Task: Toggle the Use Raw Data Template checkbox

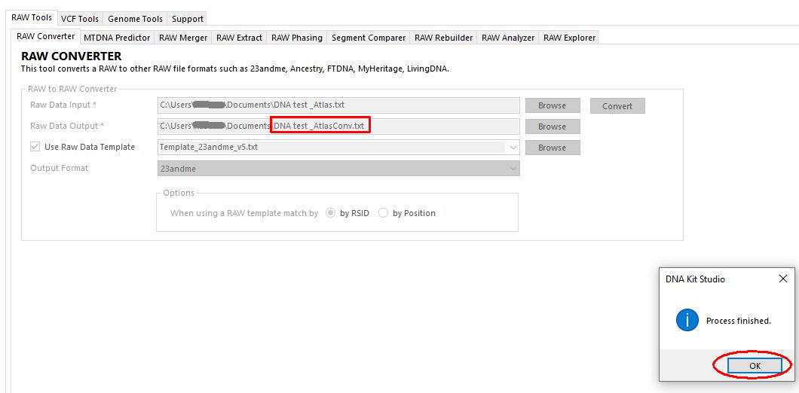Action: [35, 148]
